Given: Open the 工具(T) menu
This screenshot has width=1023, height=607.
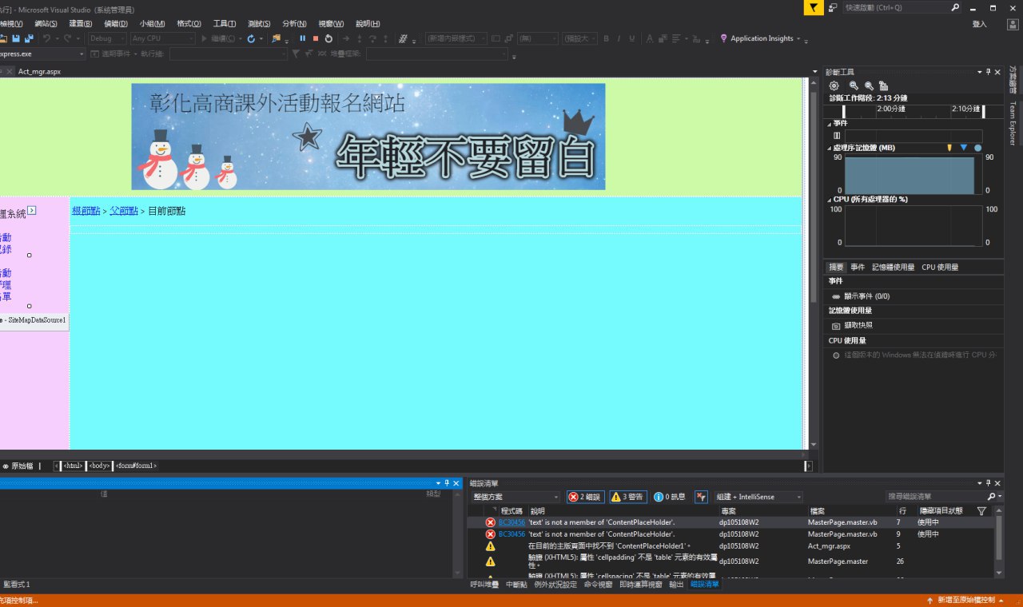Looking at the screenshot, I should (x=225, y=24).
